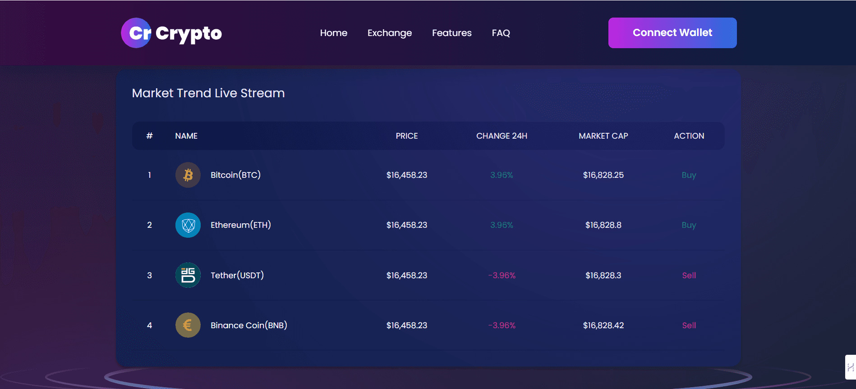Click row number 1 of Bitcoin
The width and height of the screenshot is (856, 389).
tap(149, 175)
